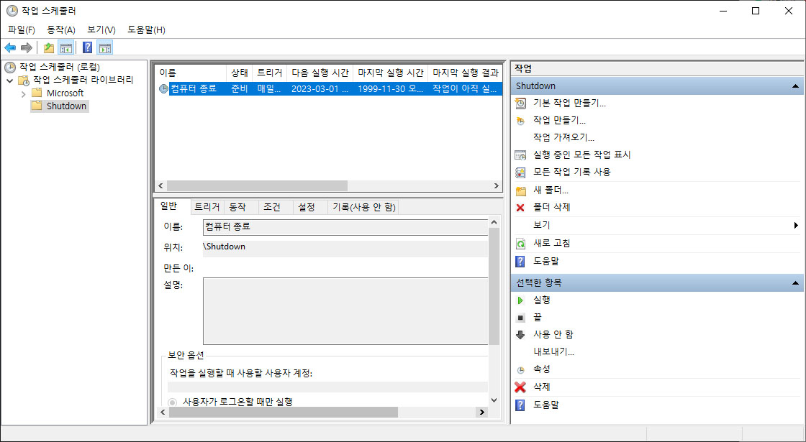Click the 사용 안 함 down-arrow icon
Screen dimensions: 806x442
pyautogui.click(x=520, y=335)
